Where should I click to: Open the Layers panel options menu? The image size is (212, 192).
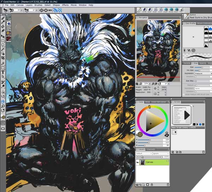coord(169,149)
